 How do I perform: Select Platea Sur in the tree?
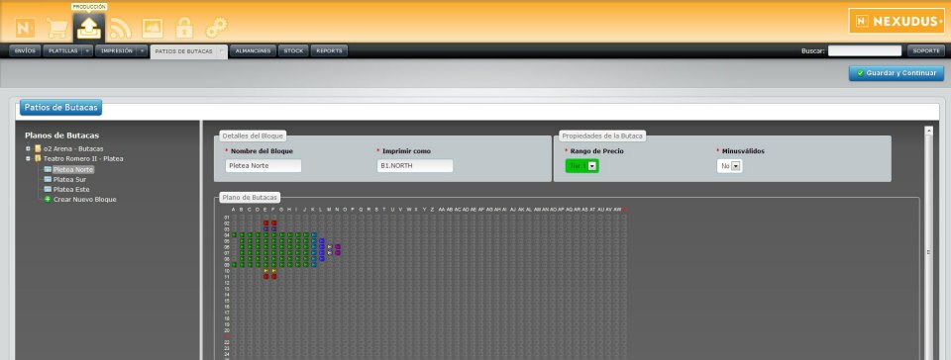point(69,179)
